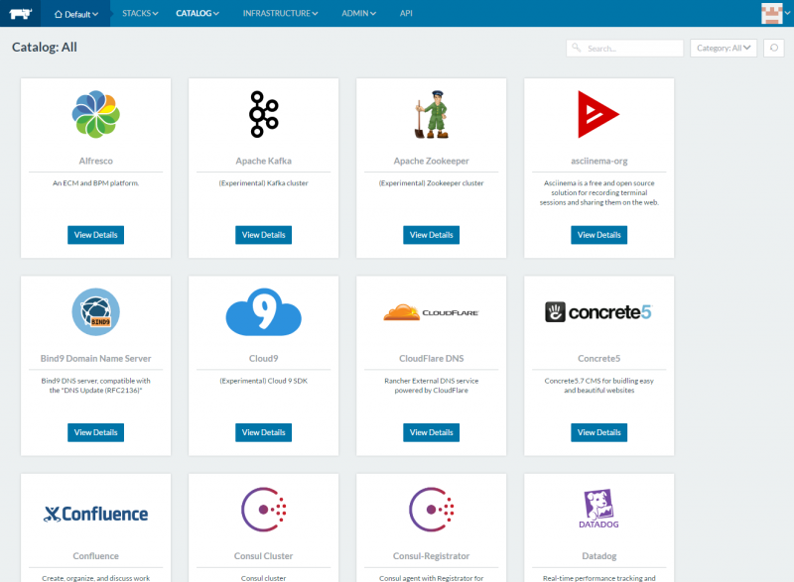This screenshot has width=794, height=582.
Task: View Details for Bind9 Domain Name Server
Action: 95,432
